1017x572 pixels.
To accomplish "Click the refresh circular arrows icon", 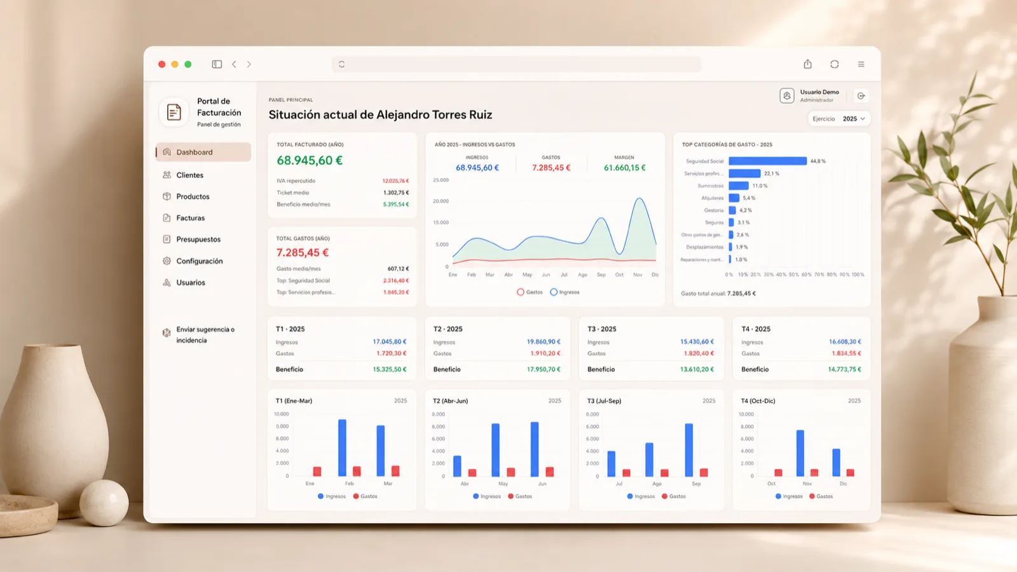I will coord(835,64).
